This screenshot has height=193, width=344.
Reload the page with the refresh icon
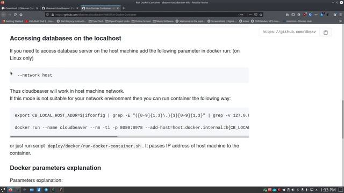click(15, 14)
